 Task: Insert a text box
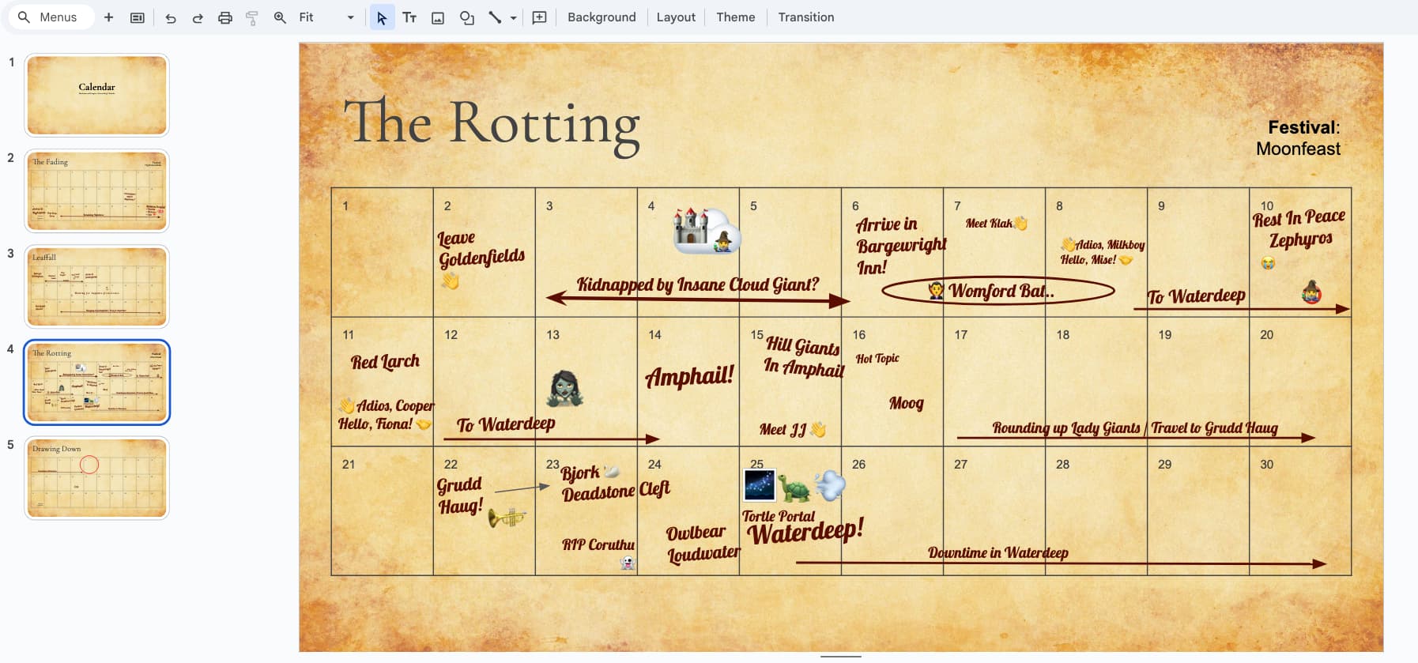pos(409,17)
